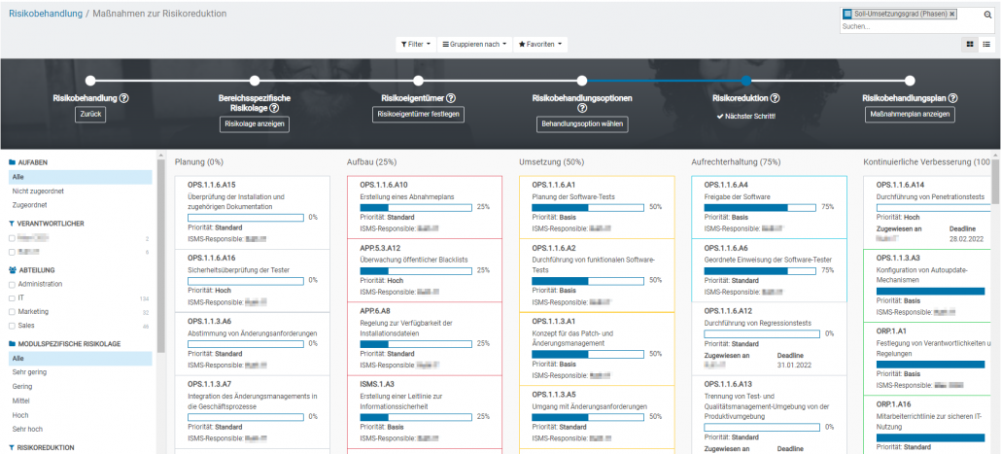Click the Maßnahmenplan anzeigen button
The image size is (1001, 454).
(910, 115)
